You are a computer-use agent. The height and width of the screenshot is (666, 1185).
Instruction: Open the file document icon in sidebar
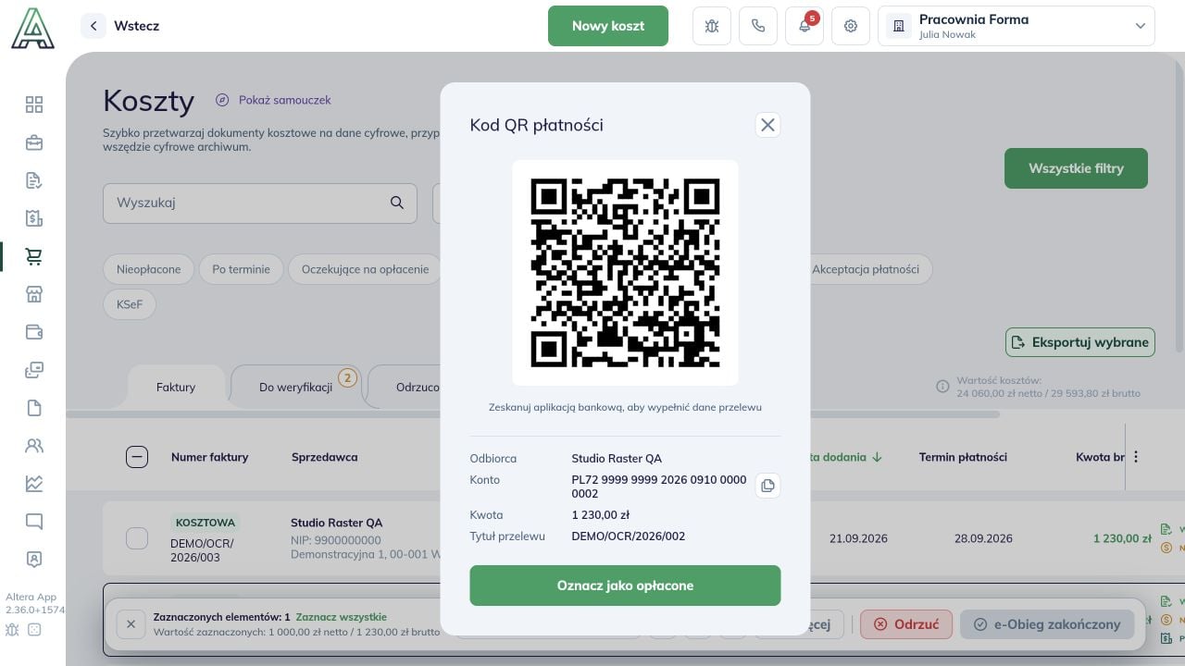point(34,408)
